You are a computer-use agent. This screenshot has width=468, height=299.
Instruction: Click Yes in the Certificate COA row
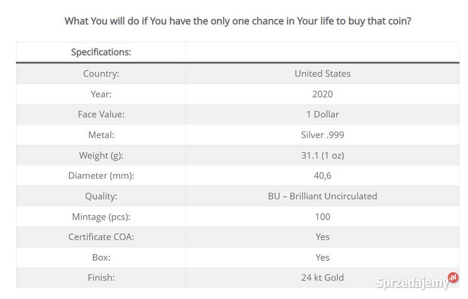pos(322,237)
